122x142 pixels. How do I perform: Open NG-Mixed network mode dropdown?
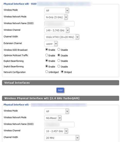53,118
